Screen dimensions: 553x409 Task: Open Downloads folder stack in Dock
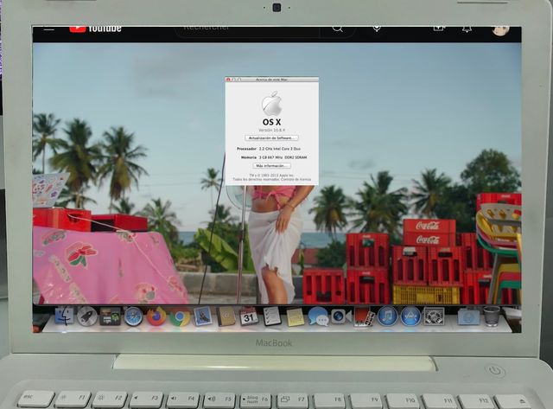[x=468, y=316]
